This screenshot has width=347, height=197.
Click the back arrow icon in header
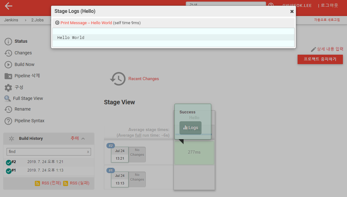pos(9,6)
